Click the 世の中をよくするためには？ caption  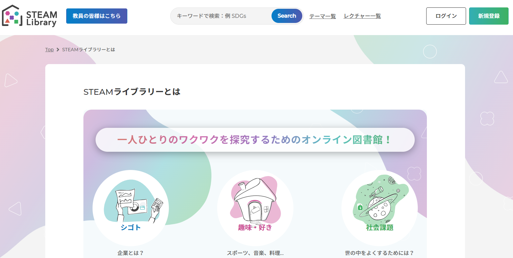click(379, 253)
